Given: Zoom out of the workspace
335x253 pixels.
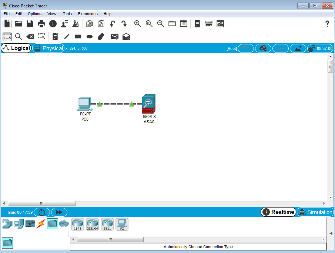Looking at the screenshot, I should (x=160, y=24).
